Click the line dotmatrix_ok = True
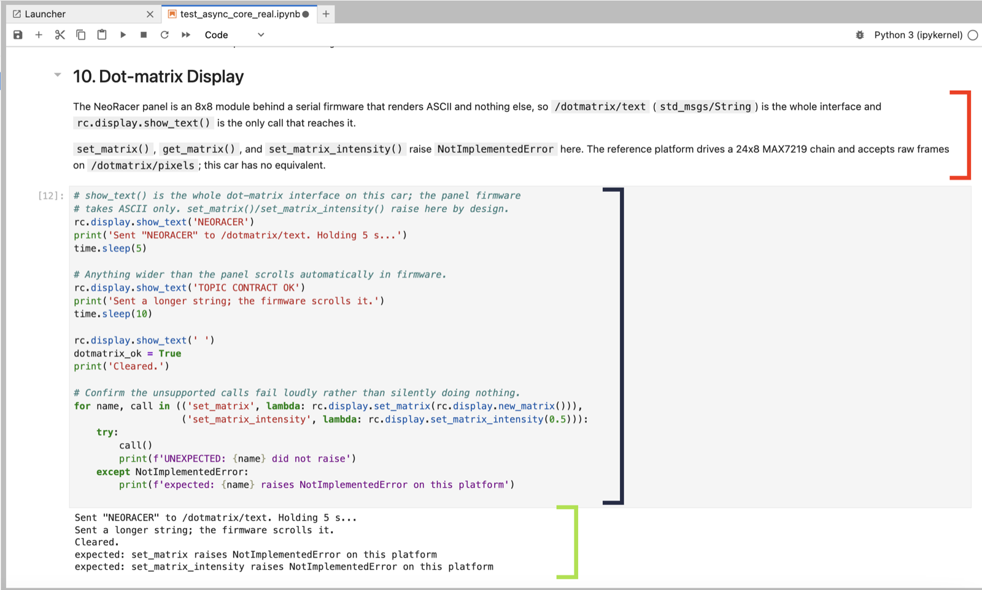The image size is (982, 590). pyautogui.click(x=128, y=353)
